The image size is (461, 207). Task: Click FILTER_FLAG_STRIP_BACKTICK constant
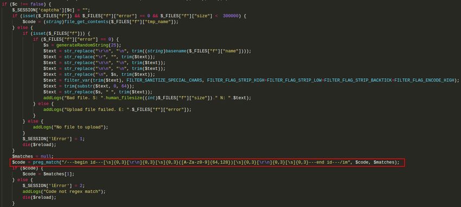358,80
